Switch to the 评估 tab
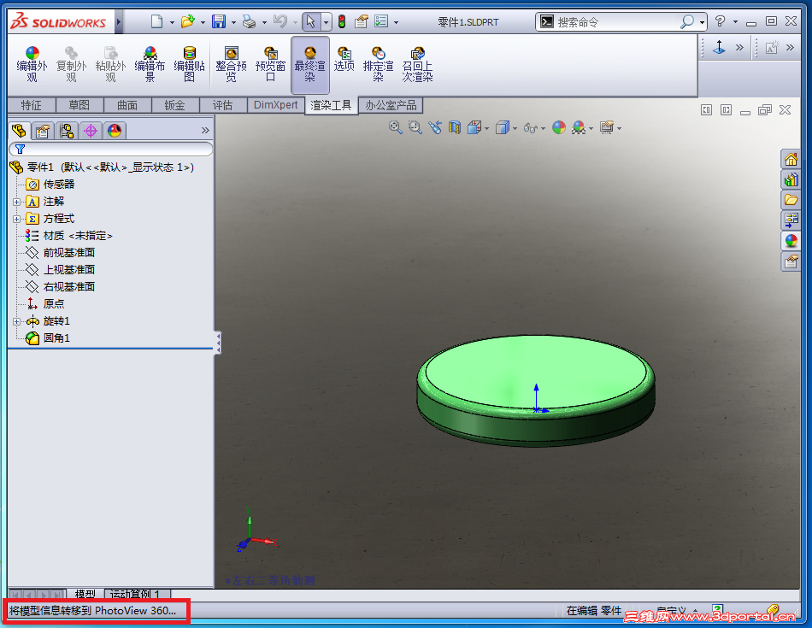812x628 pixels. 223,105
